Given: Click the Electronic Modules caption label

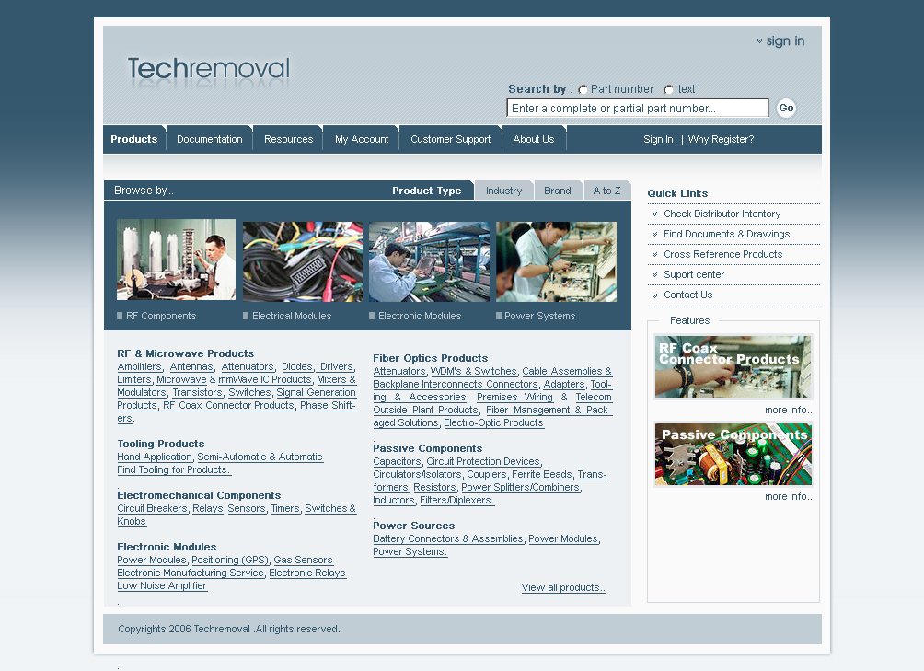Looking at the screenshot, I should [420, 316].
